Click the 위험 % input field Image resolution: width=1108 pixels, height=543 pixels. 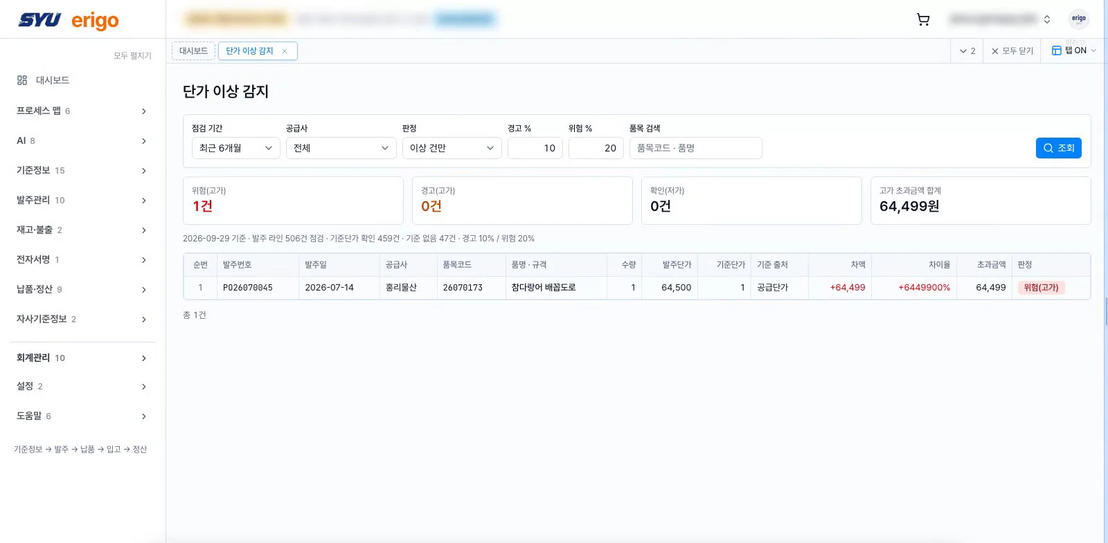(x=596, y=148)
